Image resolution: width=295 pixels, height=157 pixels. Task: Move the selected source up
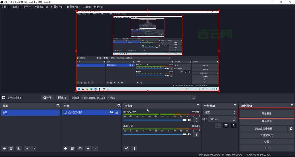click(88, 149)
